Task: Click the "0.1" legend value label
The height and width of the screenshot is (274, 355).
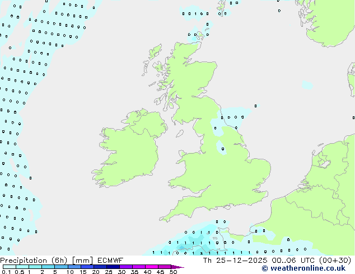Action: [6, 272]
